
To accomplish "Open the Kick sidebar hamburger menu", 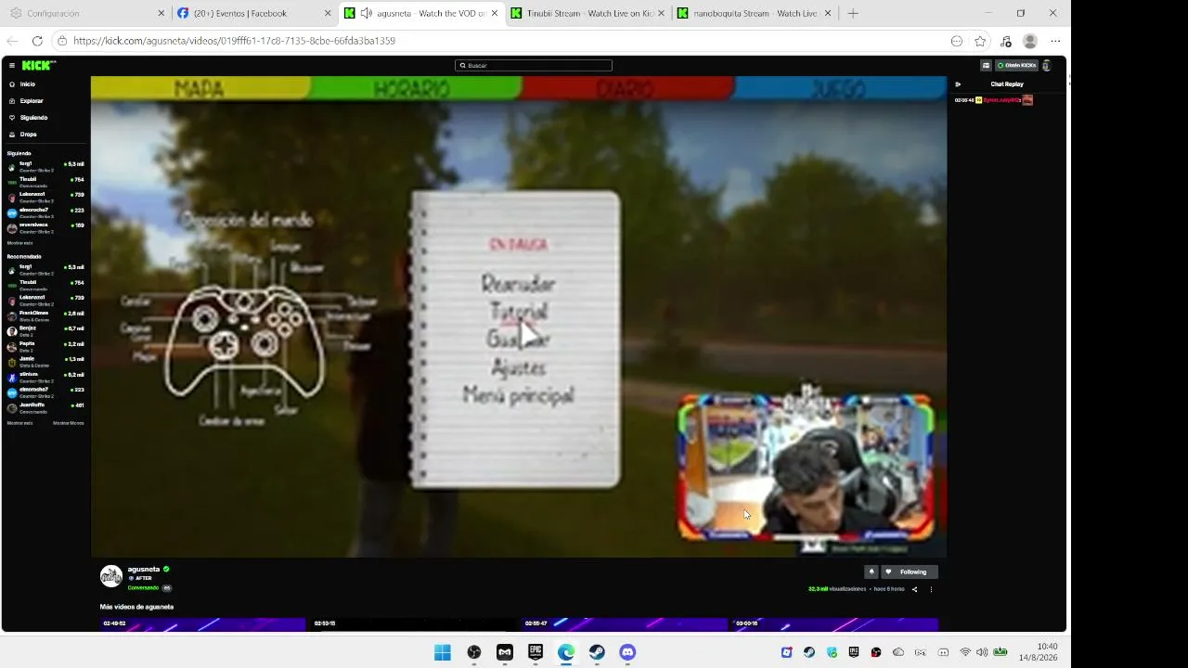I will (12, 65).
